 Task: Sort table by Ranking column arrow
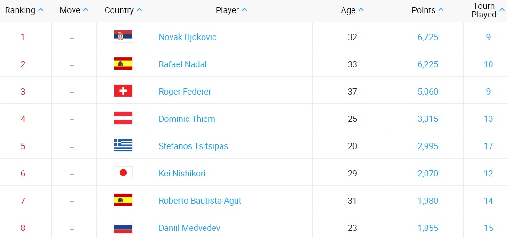point(41,10)
